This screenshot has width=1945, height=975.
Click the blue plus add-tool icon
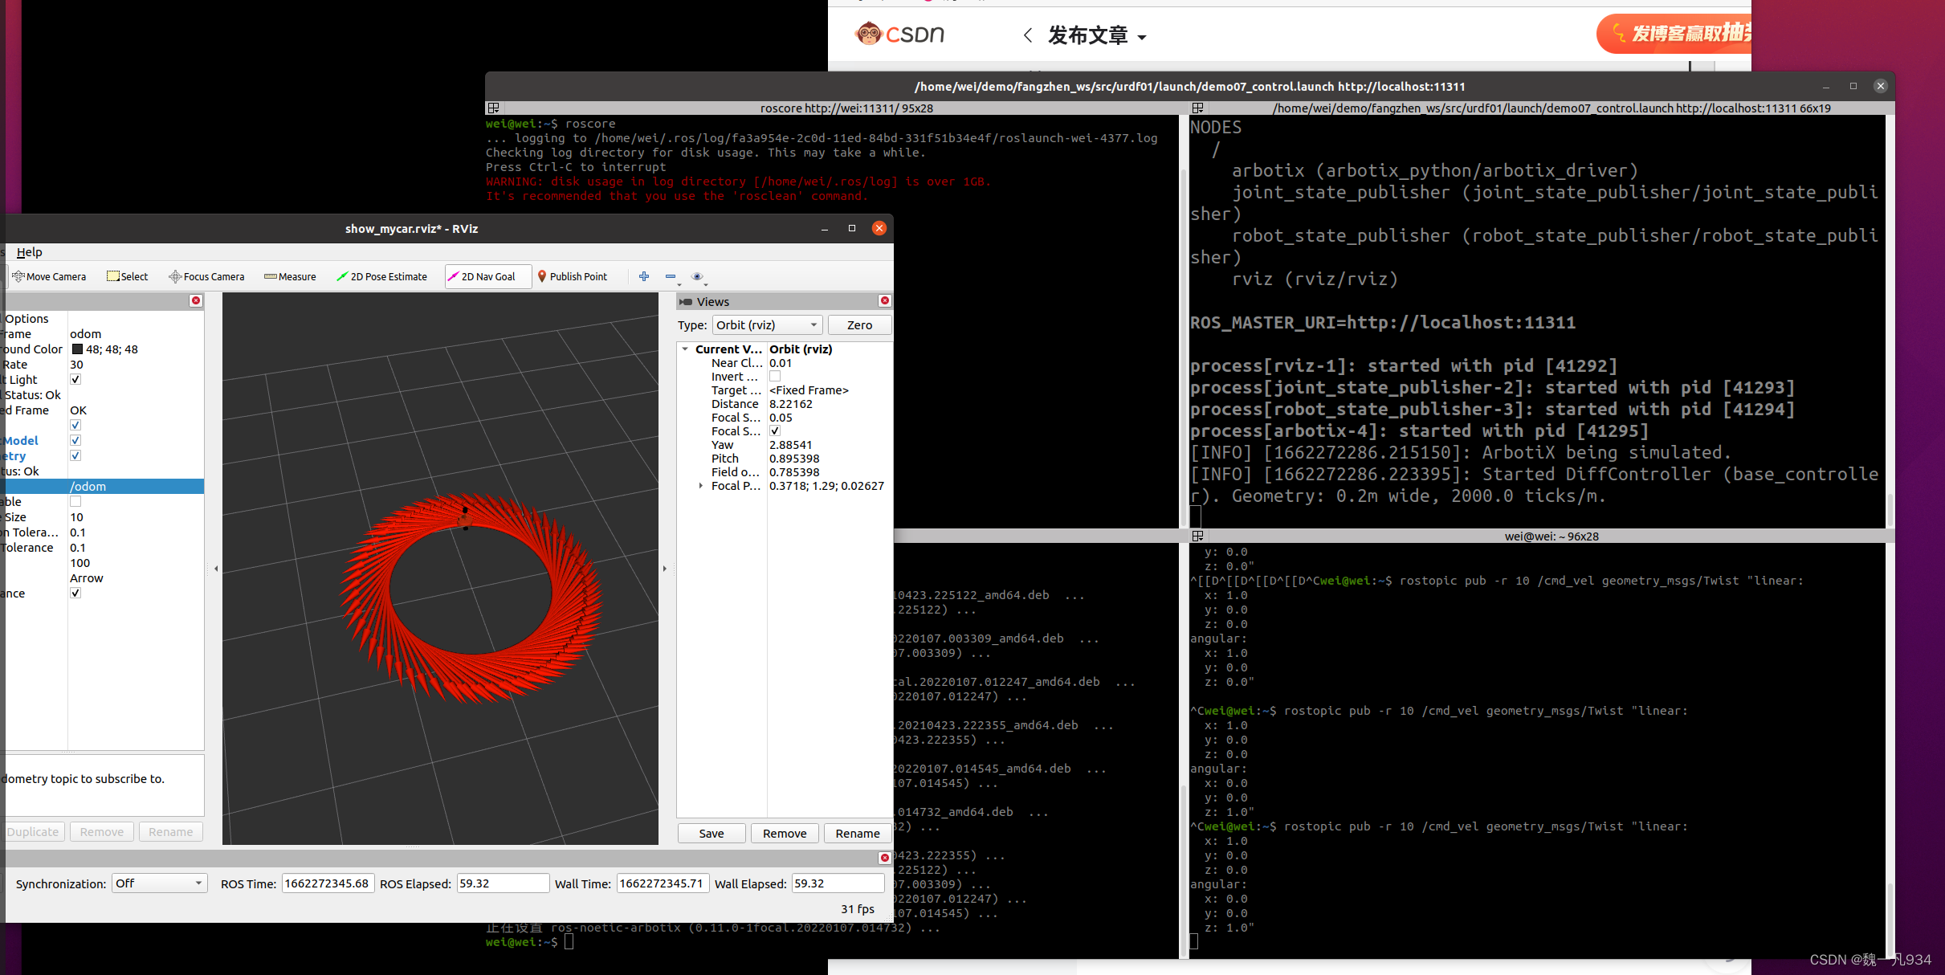644,276
